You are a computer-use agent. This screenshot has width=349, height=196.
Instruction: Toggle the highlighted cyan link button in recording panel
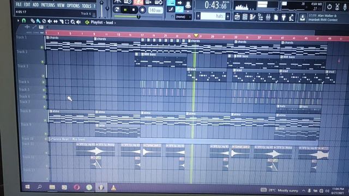click(x=179, y=9)
